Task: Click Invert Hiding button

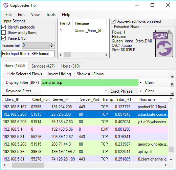Action: 59,74
